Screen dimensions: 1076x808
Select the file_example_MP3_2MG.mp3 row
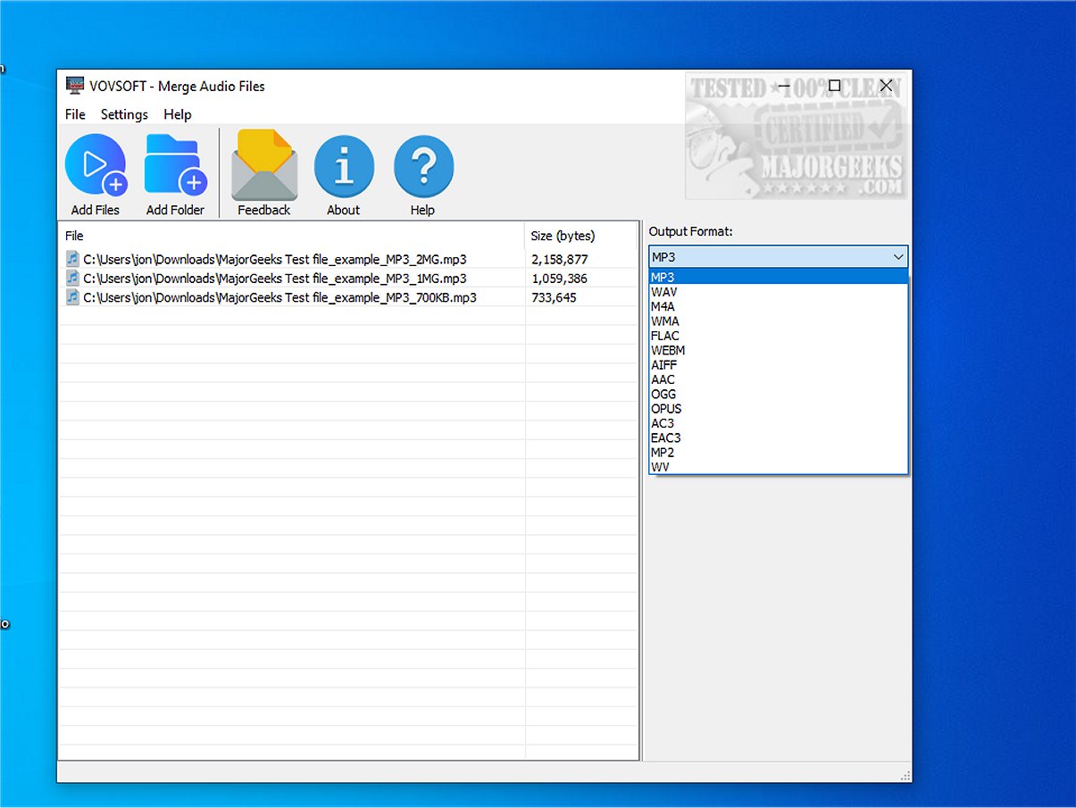347,259
